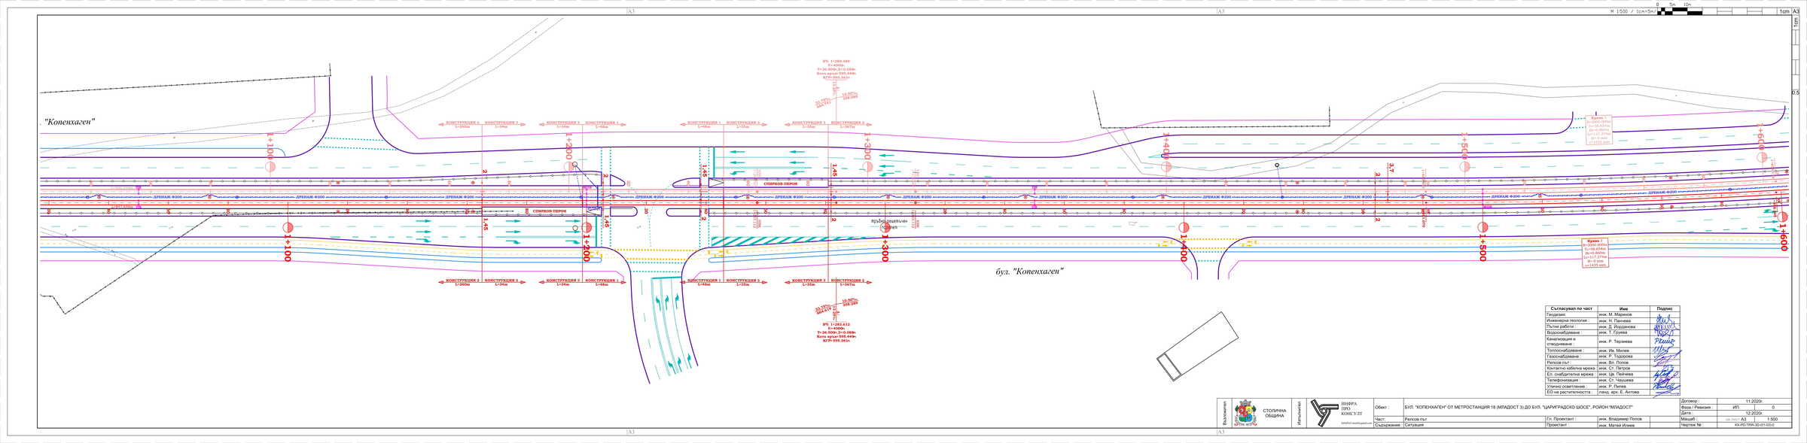
Task: Click the Stolichna Obshtina coat of arms logo
Action: click(x=1245, y=413)
